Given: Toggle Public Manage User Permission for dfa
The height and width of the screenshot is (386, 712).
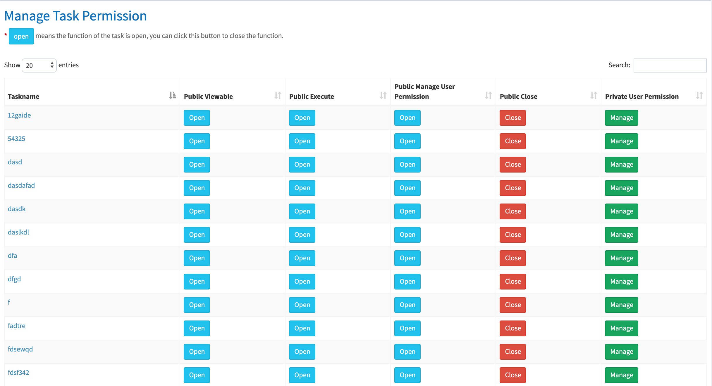Looking at the screenshot, I should 407,258.
